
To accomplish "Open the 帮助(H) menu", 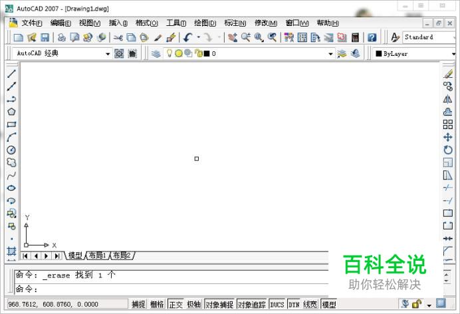I will coord(328,23).
